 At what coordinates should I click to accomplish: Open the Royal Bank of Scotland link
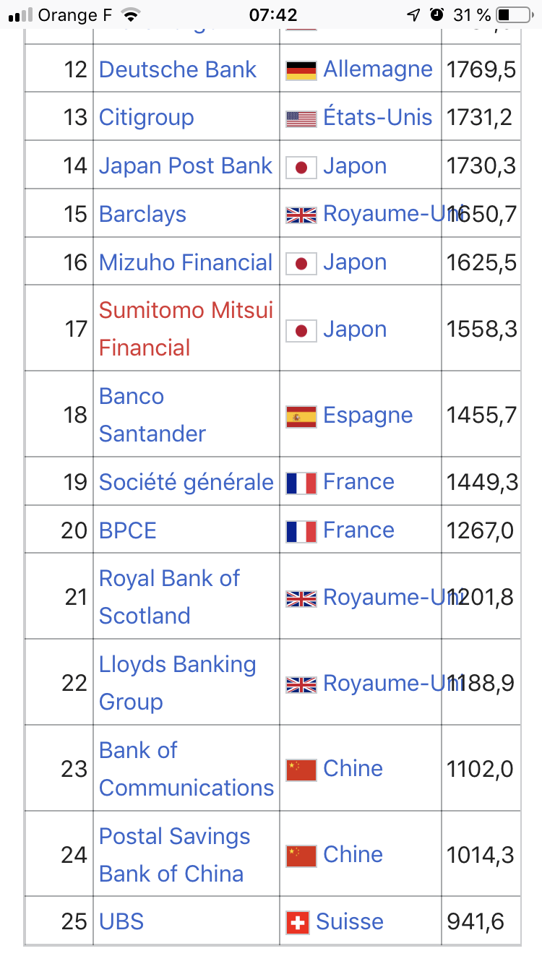(x=170, y=597)
